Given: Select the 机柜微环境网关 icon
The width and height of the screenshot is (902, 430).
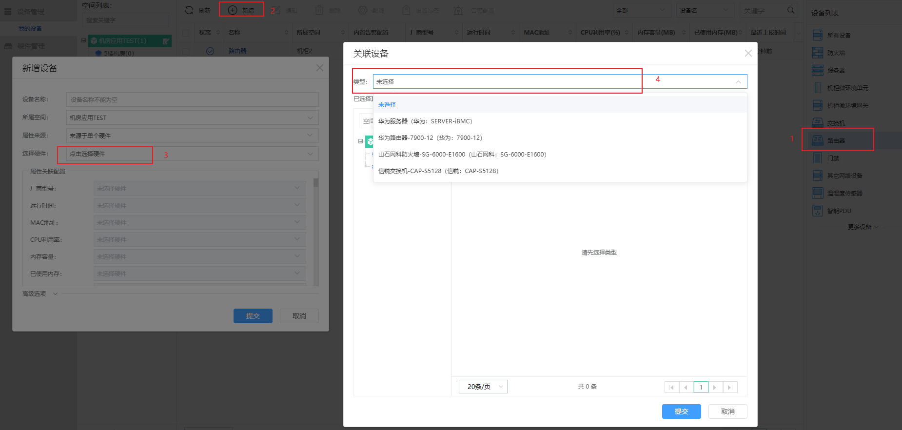Looking at the screenshot, I should (x=818, y=105).
